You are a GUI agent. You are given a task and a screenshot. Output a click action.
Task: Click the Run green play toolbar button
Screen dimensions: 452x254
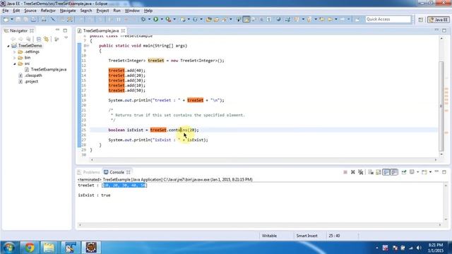pos(155,19)
